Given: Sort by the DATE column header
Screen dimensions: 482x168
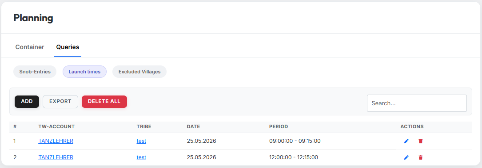Looking at the screenshot, I should pos(193,126).
